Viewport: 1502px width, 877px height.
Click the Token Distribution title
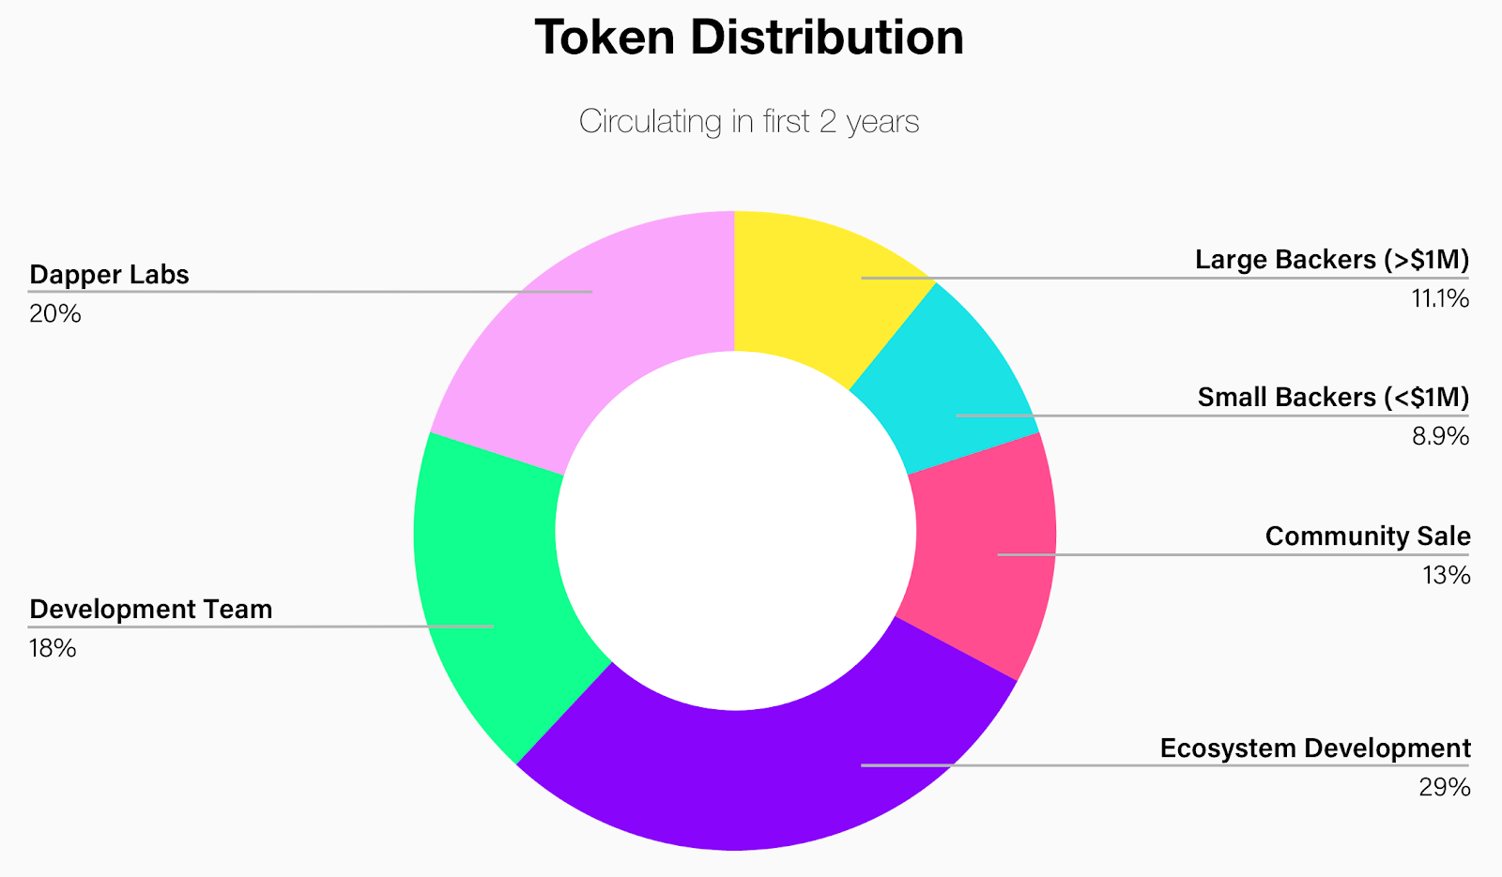pyautogui.click(x=749, y=38)
